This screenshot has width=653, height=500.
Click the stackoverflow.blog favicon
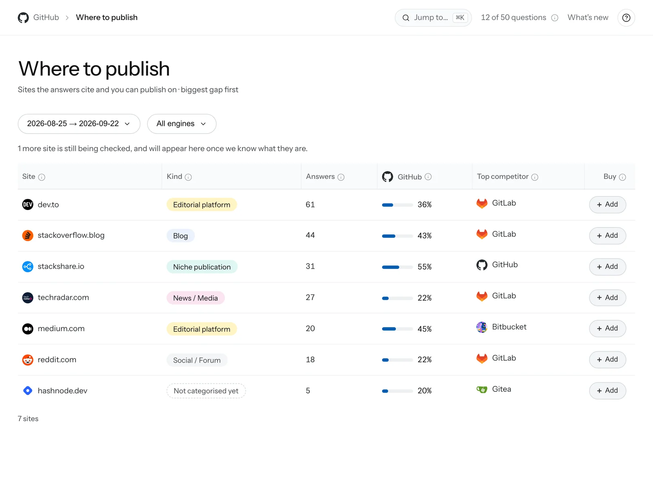click(x=28, y=235)
